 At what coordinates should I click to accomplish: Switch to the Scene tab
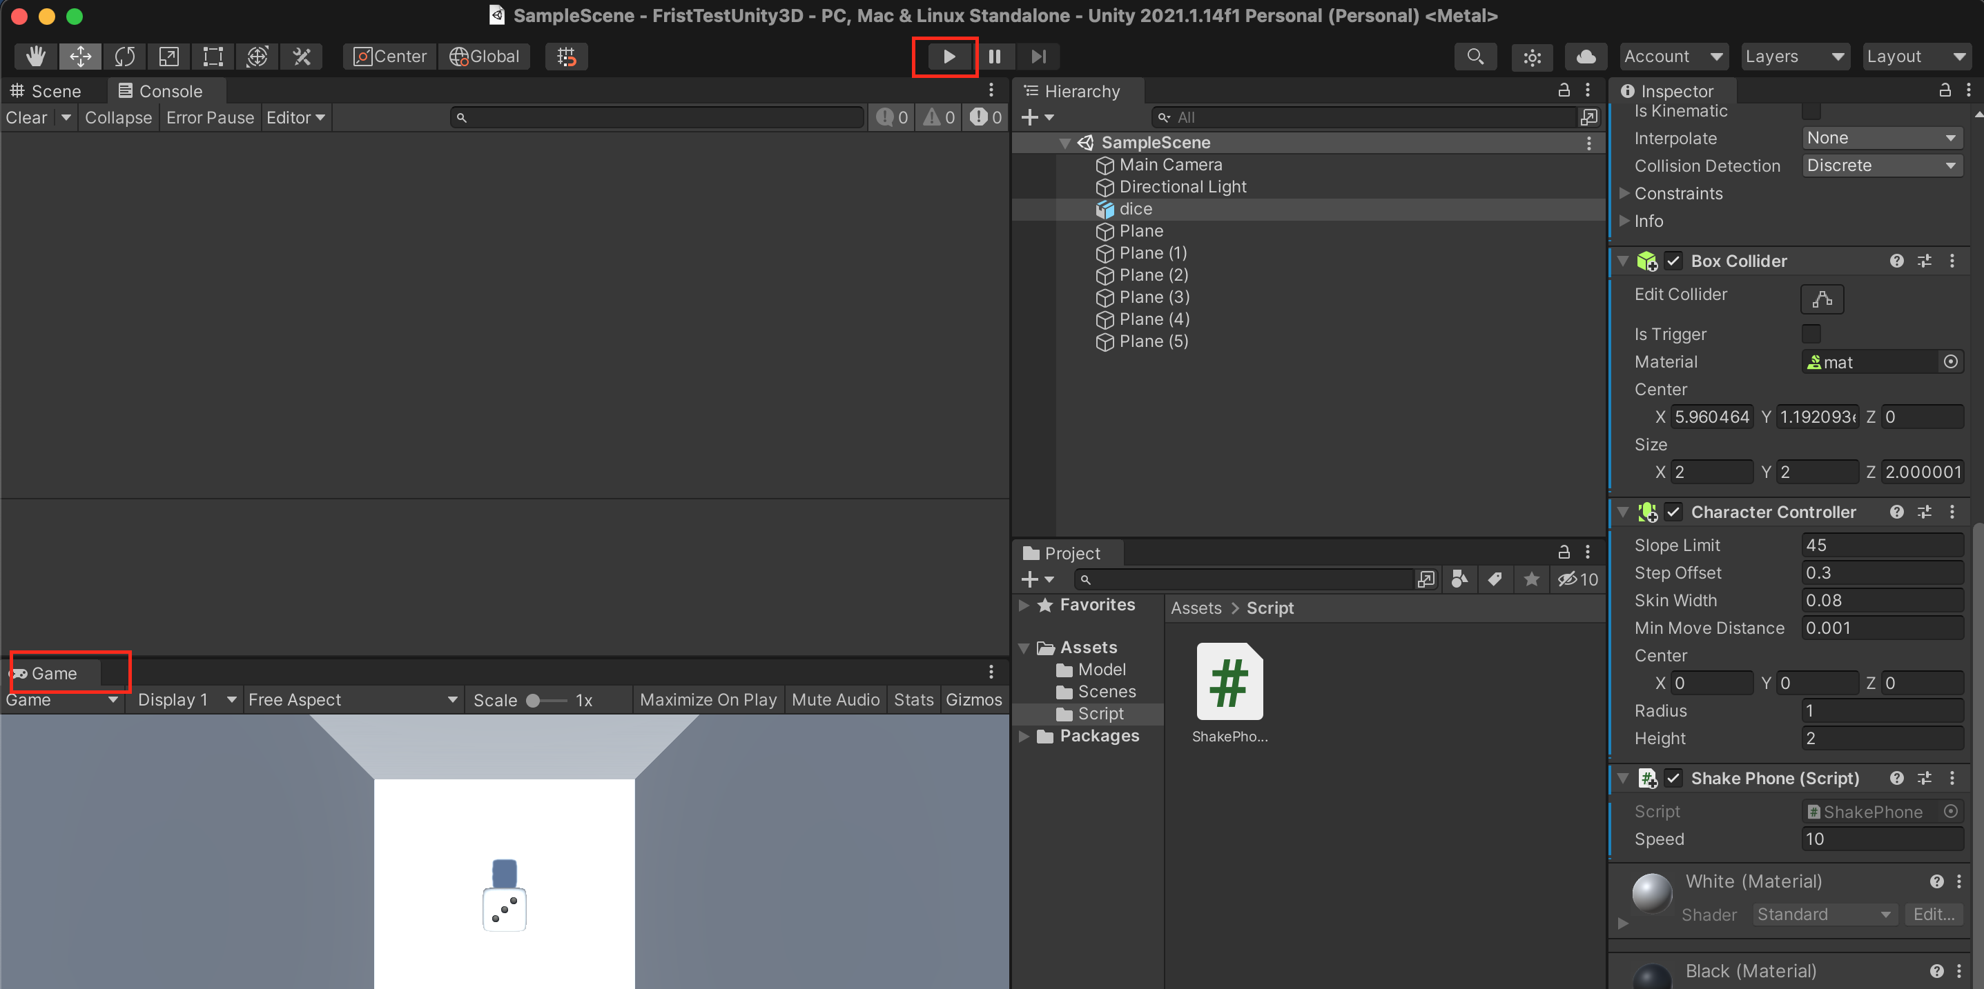46,91
